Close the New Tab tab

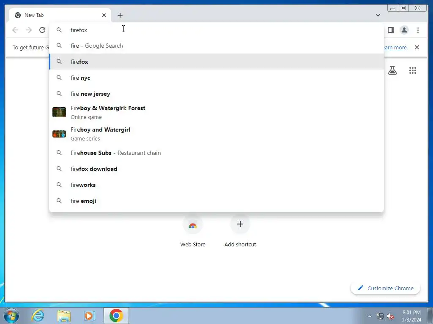click(x=104, y=15)
